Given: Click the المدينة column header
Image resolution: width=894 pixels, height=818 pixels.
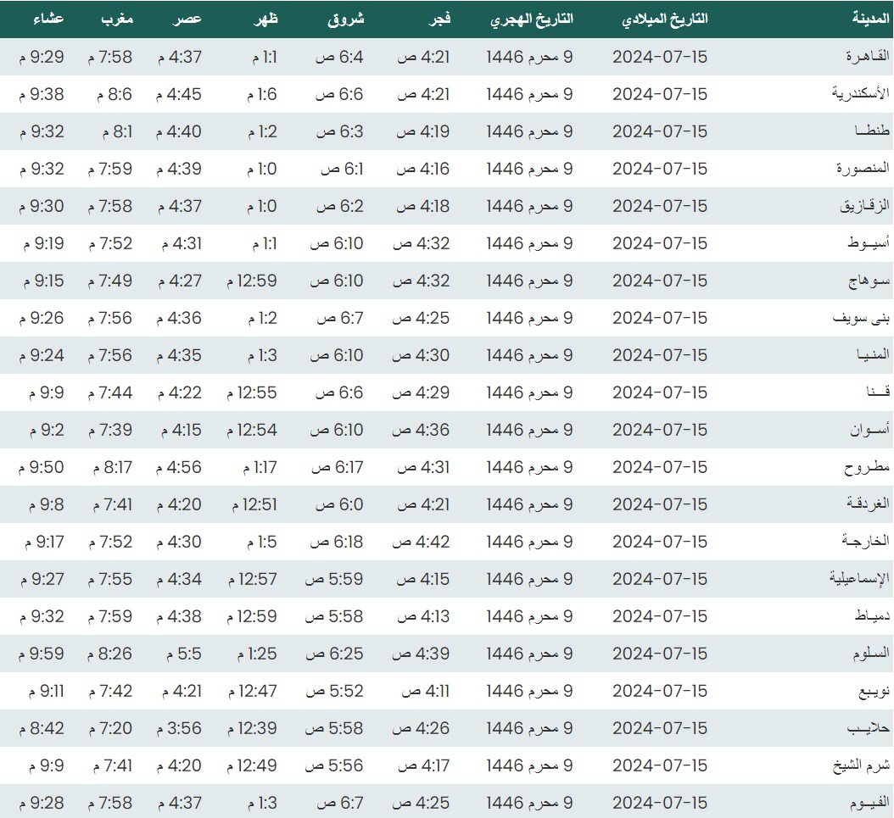Looking at the screenshot, I should tap(870, 19).
